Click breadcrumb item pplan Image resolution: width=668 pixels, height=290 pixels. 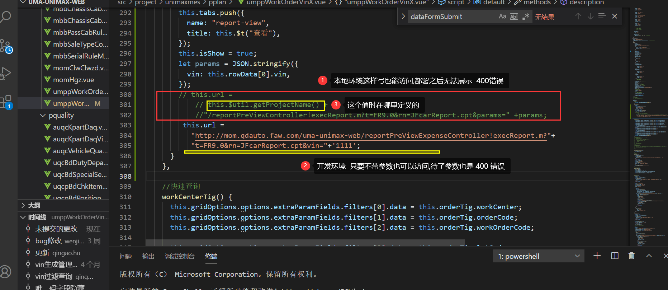(x=217, y=3)
